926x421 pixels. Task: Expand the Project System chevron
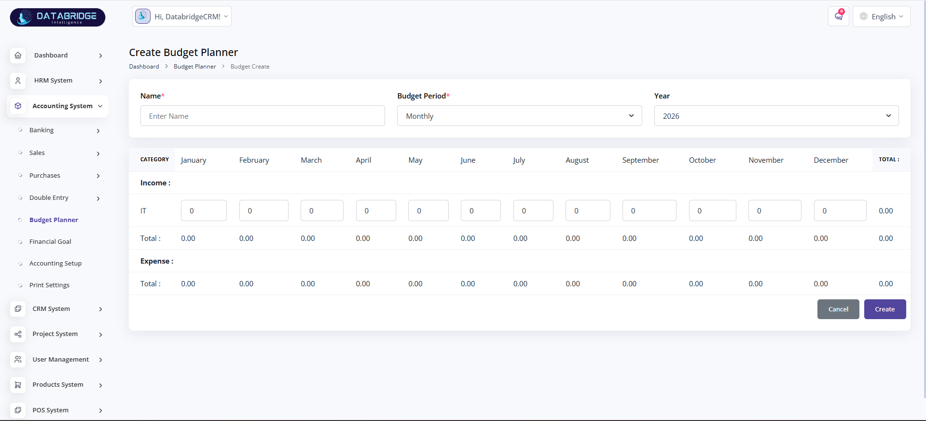[100, 335]
